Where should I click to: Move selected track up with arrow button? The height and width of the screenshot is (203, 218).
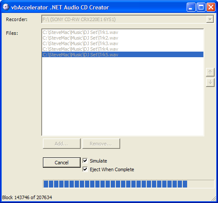pos(210,72)
